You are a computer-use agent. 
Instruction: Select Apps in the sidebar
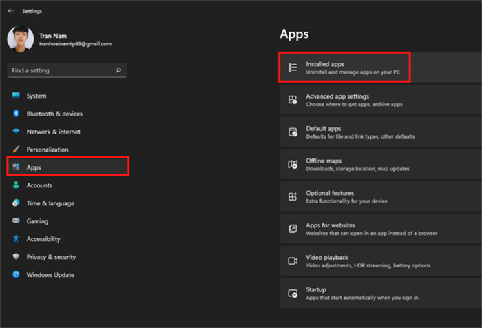coord(67,167)
